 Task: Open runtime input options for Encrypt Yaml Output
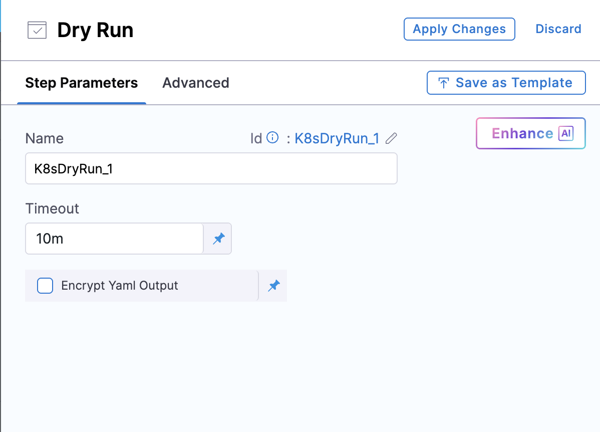point(274,285)
